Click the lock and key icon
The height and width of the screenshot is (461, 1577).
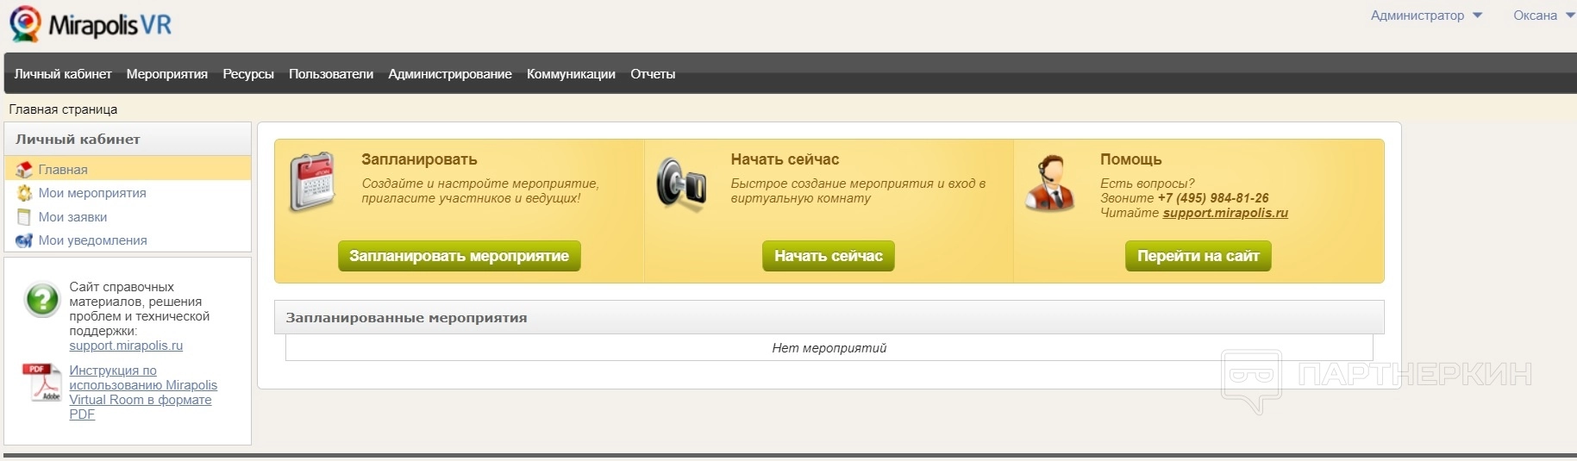pyautogui.click(x=681, y=184)
